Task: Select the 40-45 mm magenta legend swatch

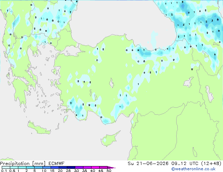Action: (95, 167)
